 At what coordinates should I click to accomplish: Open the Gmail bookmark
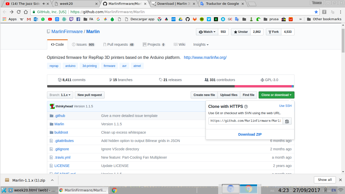pos(29,19)
